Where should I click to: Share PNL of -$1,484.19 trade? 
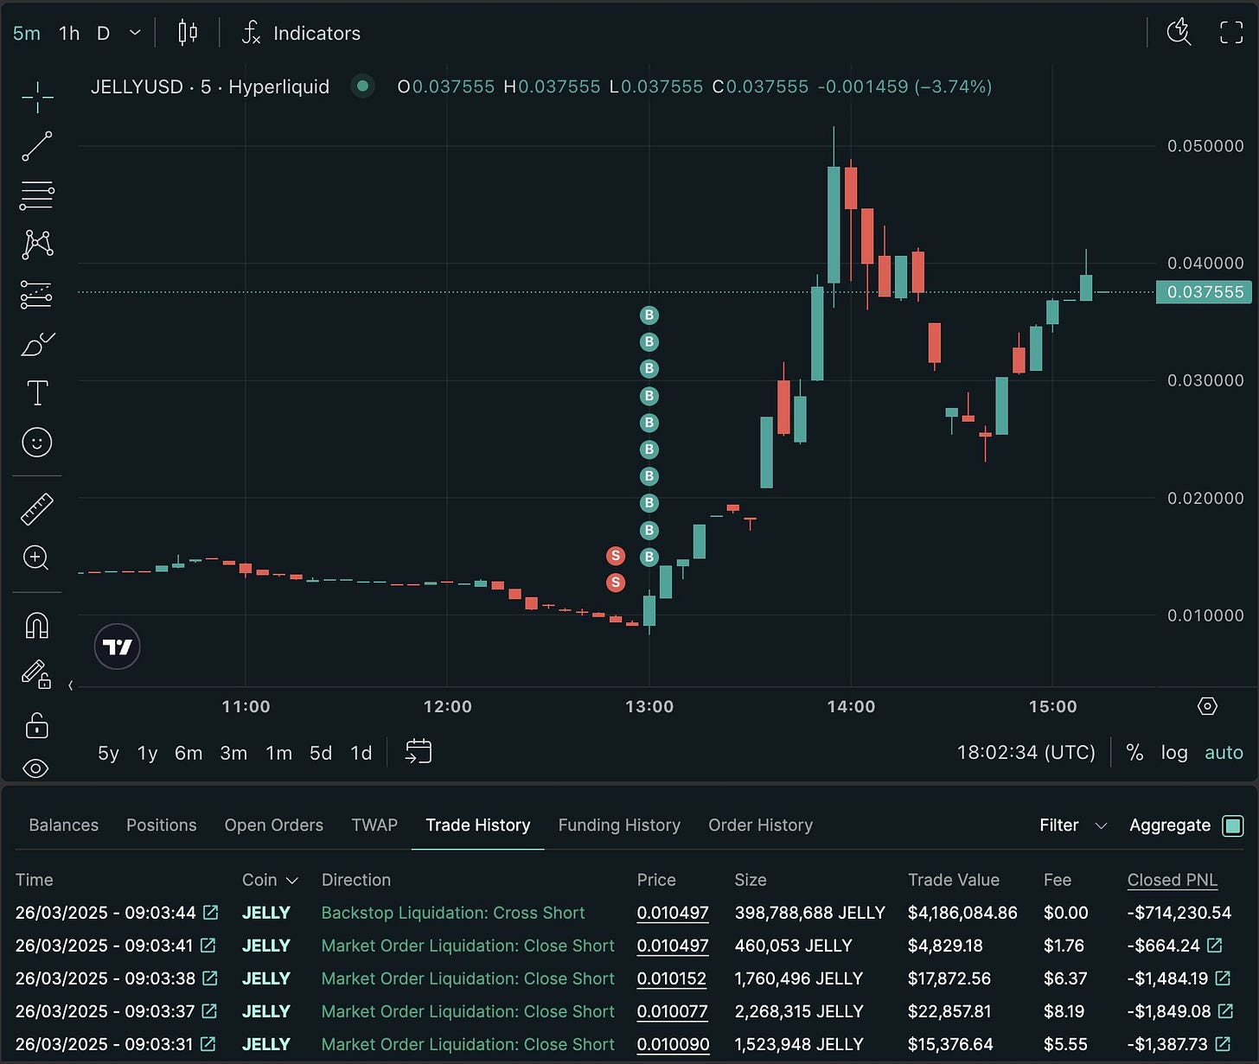pos(1223,978)
